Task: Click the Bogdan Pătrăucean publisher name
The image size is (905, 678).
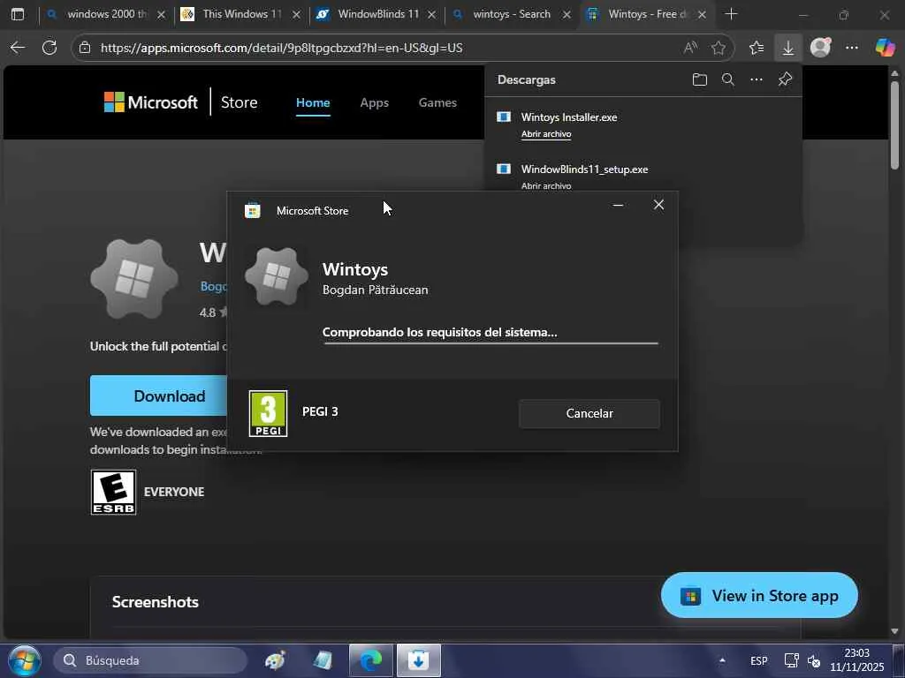Action: point(375,290)
